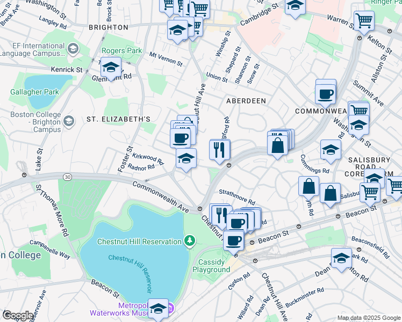Select the school marker below Brighton center
Viewport: 402px width, 322px height.
pos(177,30)
